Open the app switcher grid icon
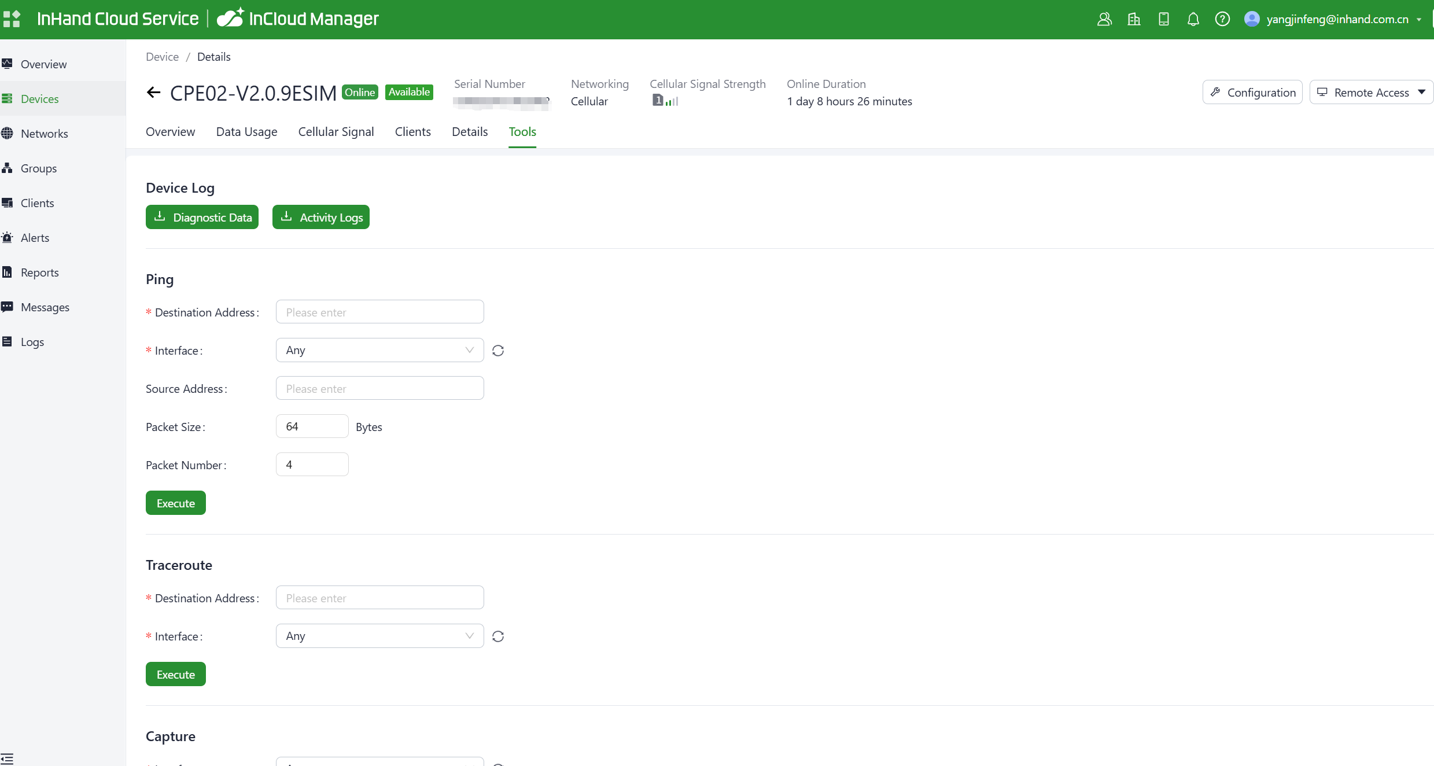Image resolution: width=1434 pixels, height=766 pixels. click(12, 19)
